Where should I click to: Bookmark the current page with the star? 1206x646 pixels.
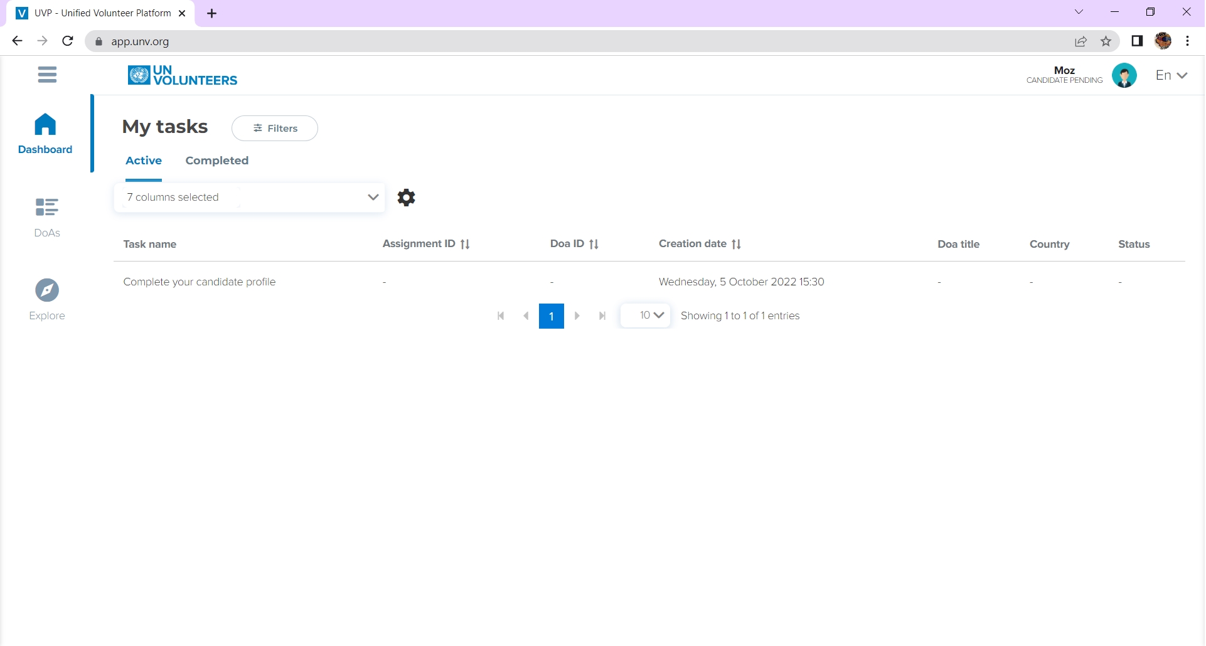(x=1106, y=41)
